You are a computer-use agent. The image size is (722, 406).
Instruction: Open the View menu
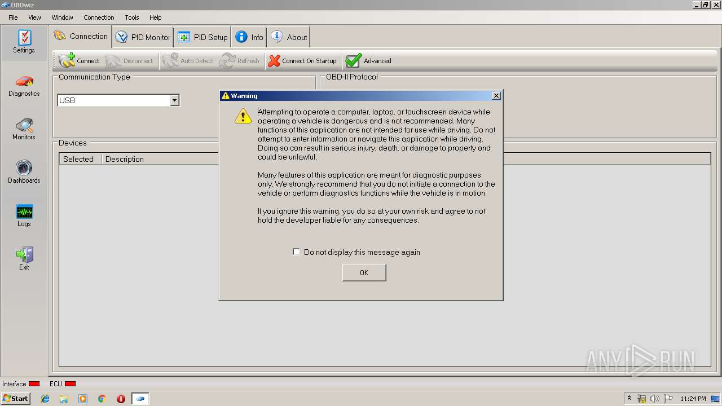pos(34,17)
